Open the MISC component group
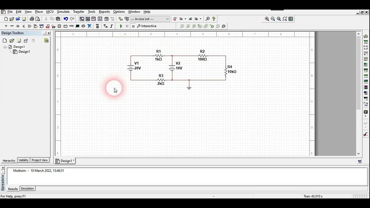Image resolution: width=370 pixels, height=208 pixels. click(x=71, y=26)
